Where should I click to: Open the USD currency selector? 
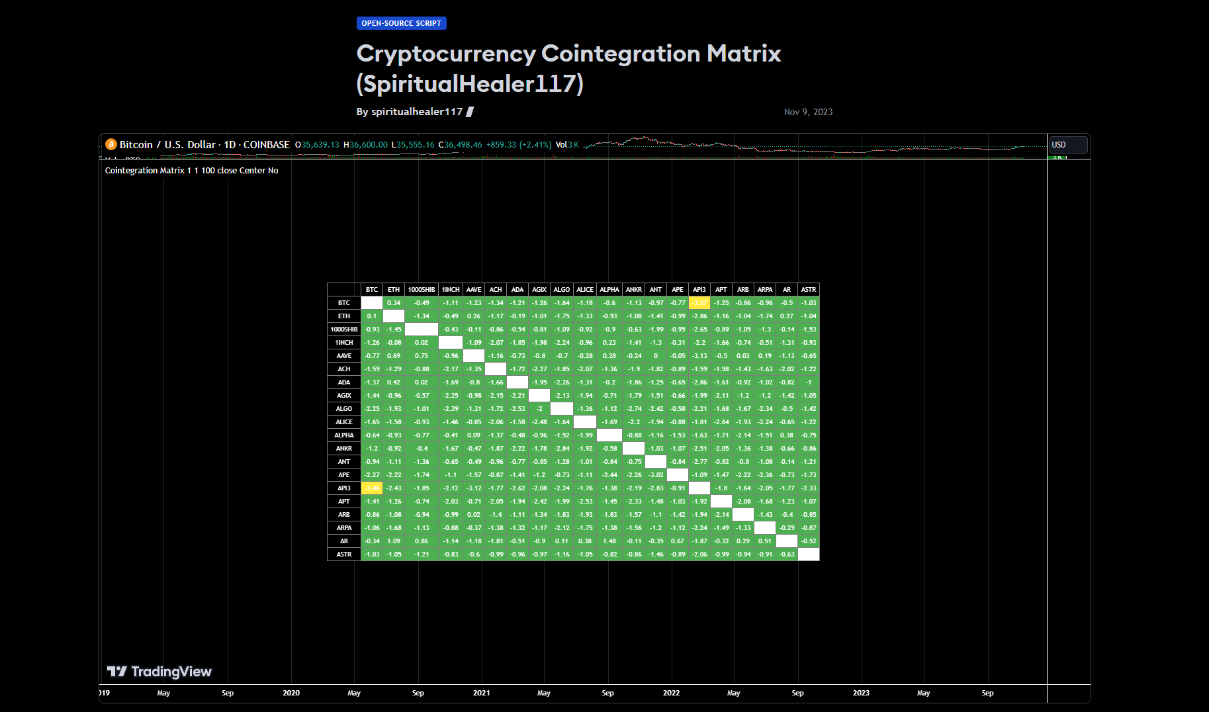1067,145
